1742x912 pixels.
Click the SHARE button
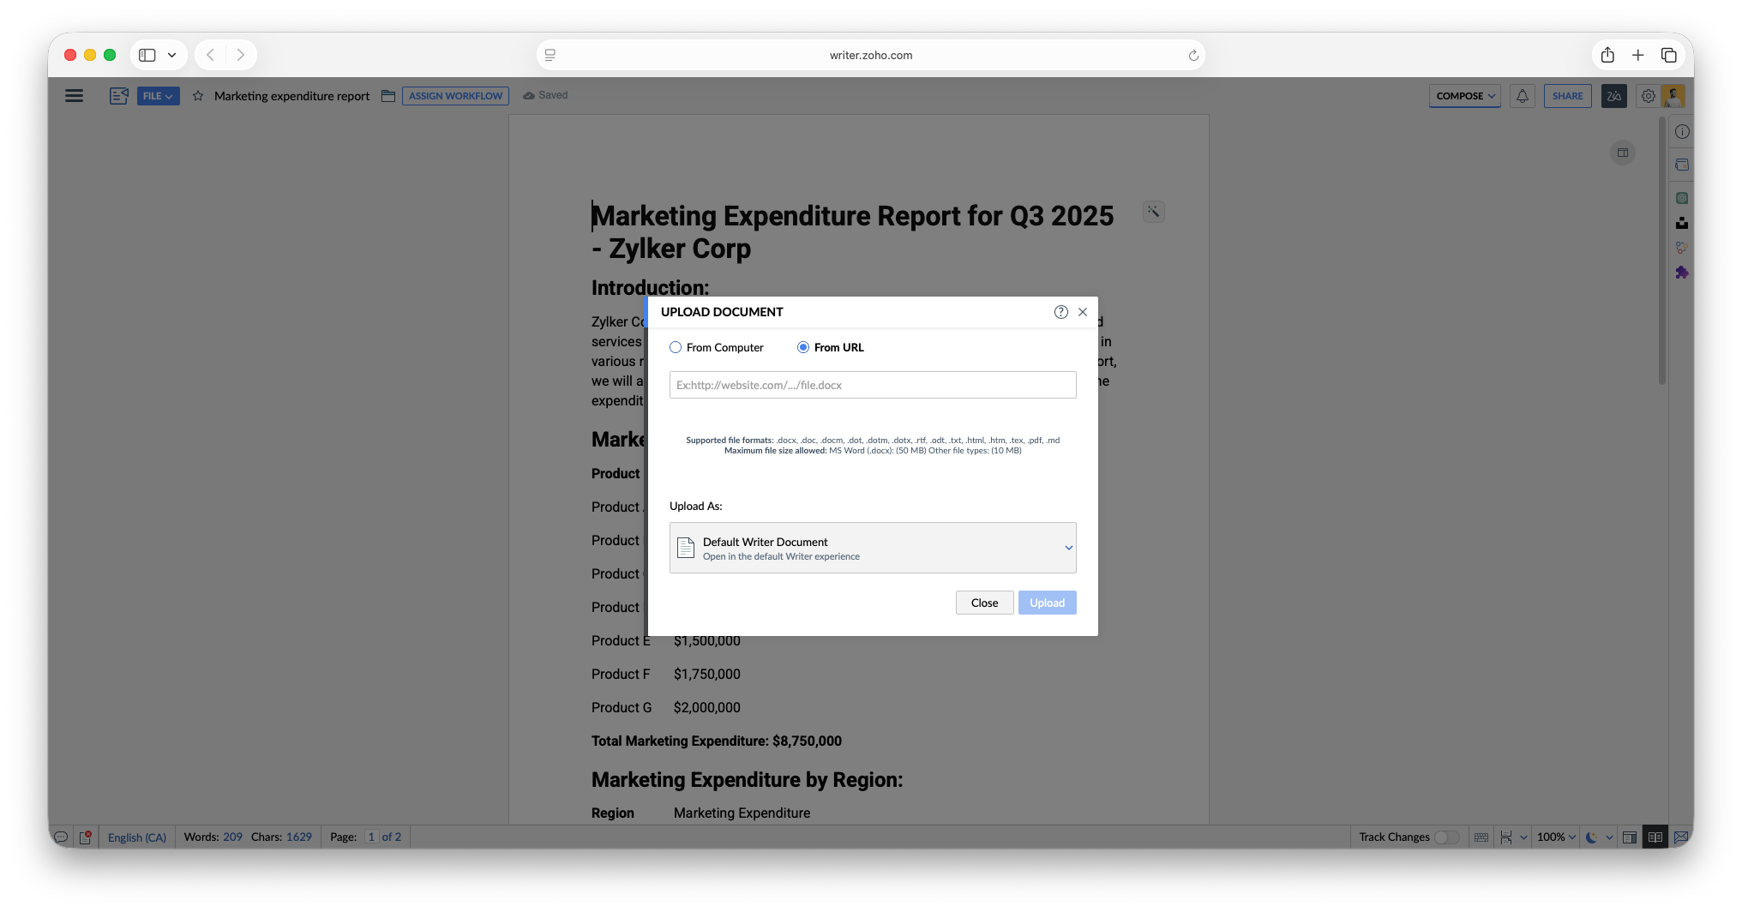pyautogui.click(x=1567, y=96)
